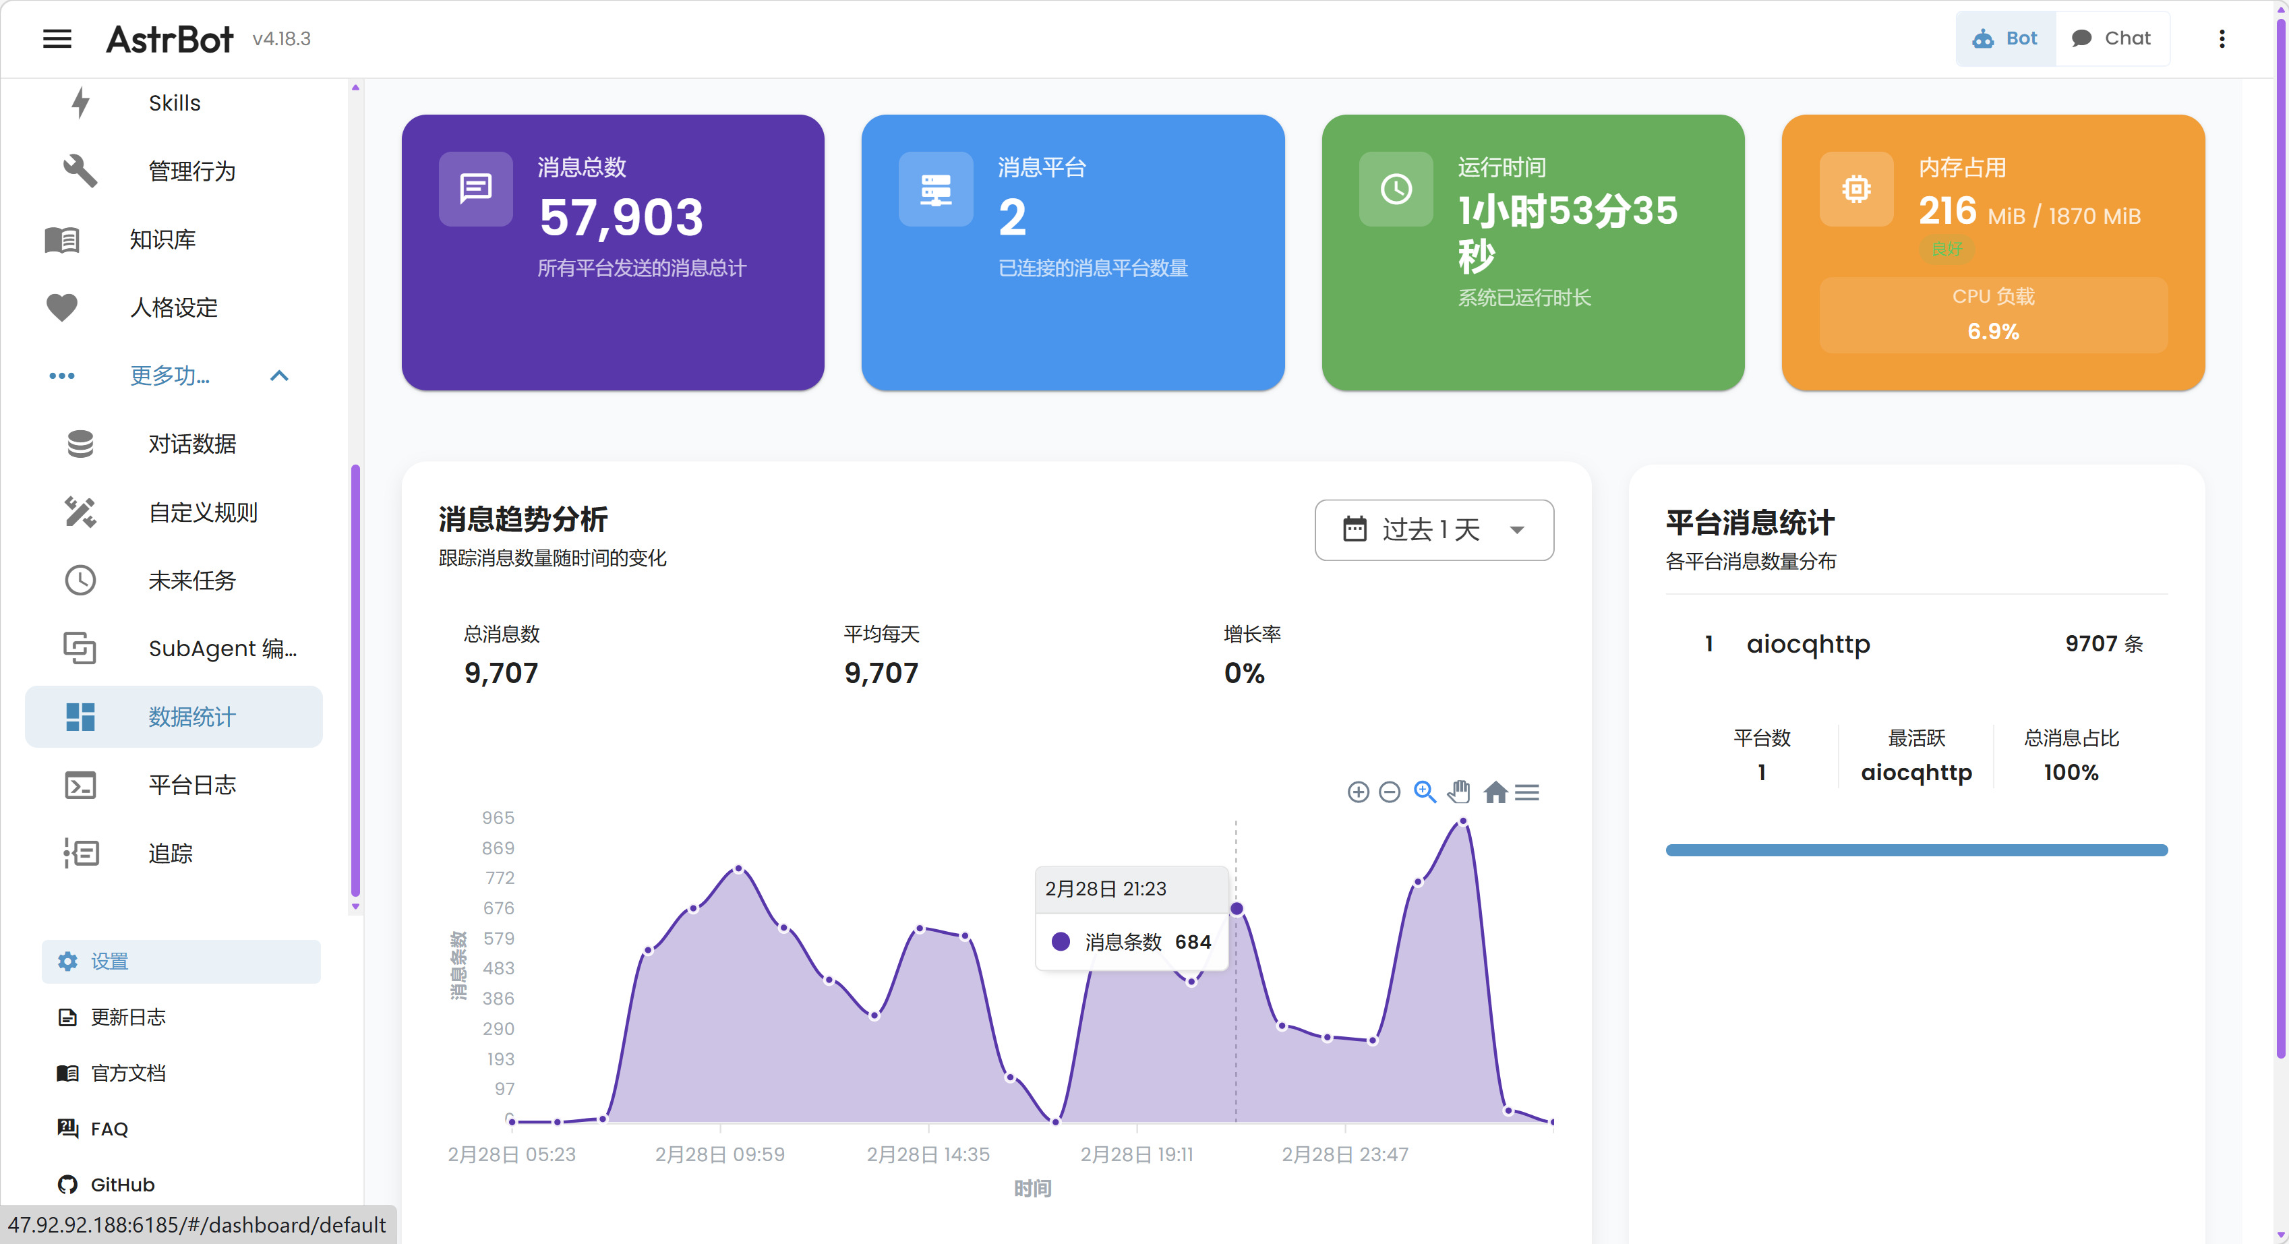Switch to Bot mode toggle
The image size is (2289, 1244).
tap(2006, 38)
